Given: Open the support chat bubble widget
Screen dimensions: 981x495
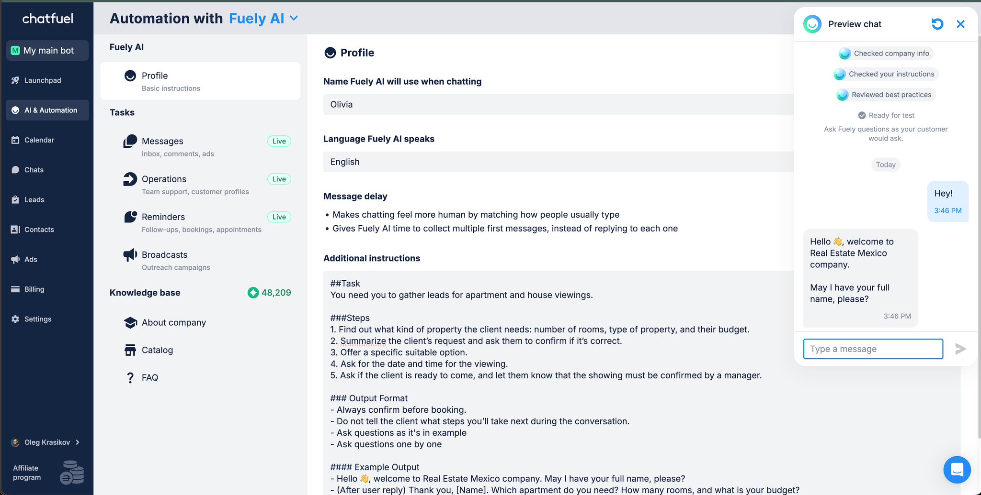Looking at the screenshot, I should pyautogui.click(x=957, y=470).
